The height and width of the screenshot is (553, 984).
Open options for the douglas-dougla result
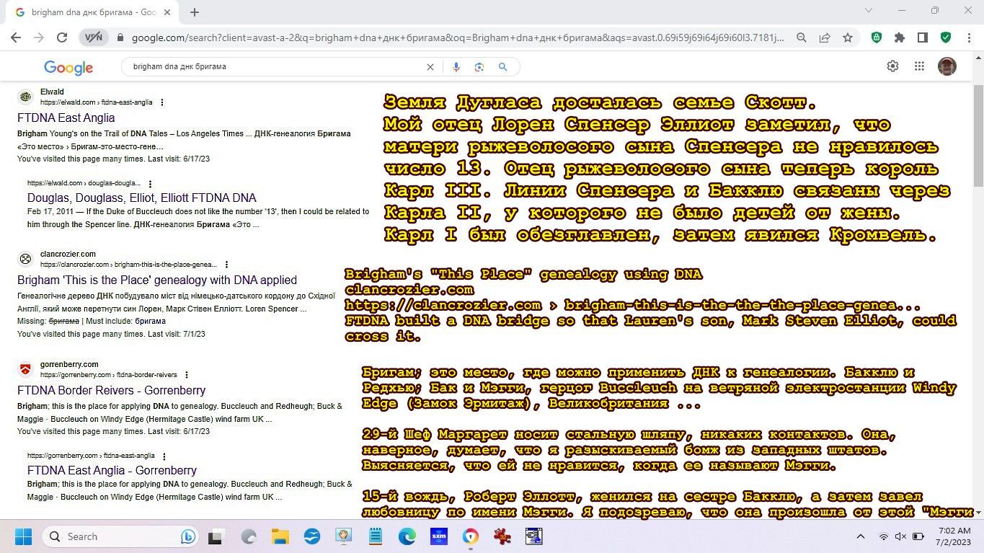(x=150, y=184)
